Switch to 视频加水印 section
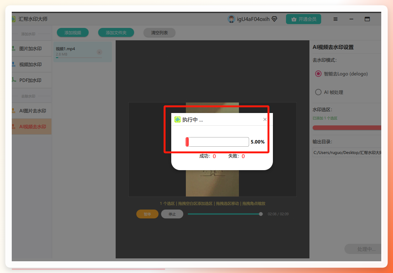 point(31,64)
